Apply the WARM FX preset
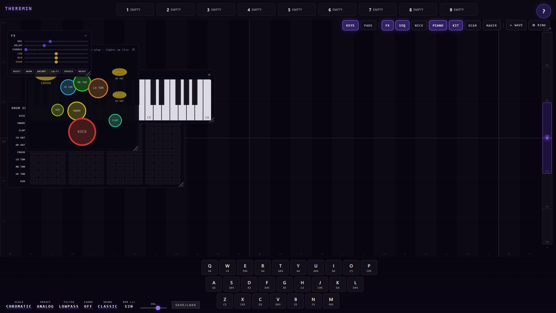This screenshot has width=556, height=313. click(x=29, y=71)
